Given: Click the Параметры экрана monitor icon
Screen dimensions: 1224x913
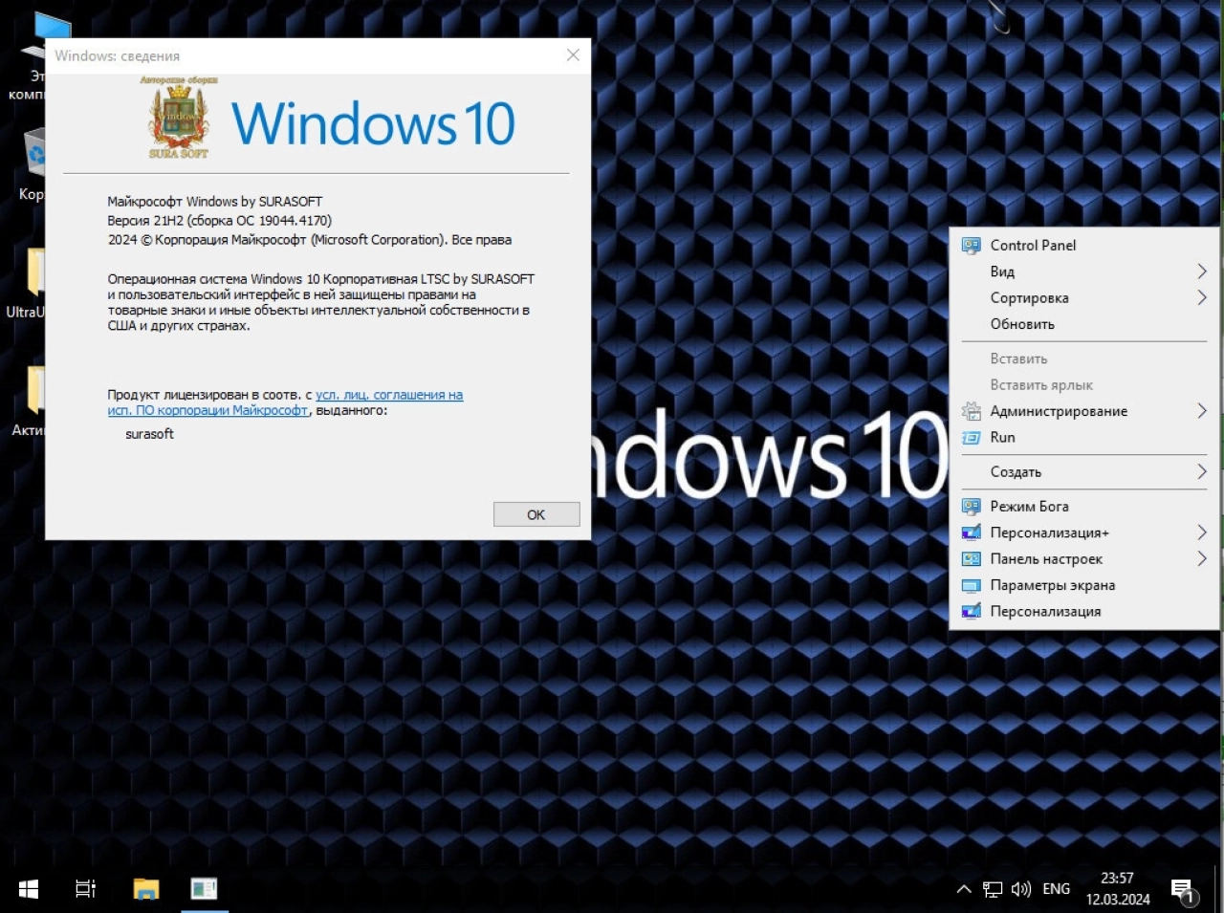Looking at the screenshot, I should [x=971, y=585].
